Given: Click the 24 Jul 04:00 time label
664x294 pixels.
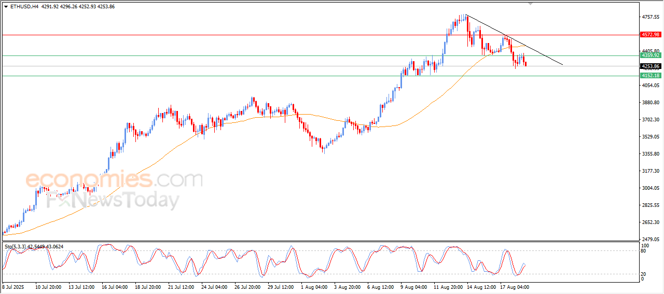Looking at the screenshot, I should (214, 287).
